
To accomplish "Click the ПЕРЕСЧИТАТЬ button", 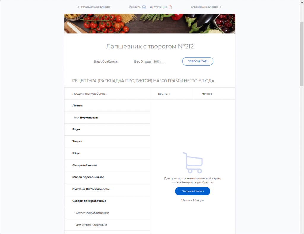I will (x=198, y=61).
